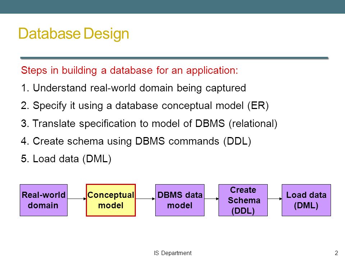This screenshot has width=345, height=259.
Task: Click step 5 'Load data (DML)' text line
Action: [66, 159]
